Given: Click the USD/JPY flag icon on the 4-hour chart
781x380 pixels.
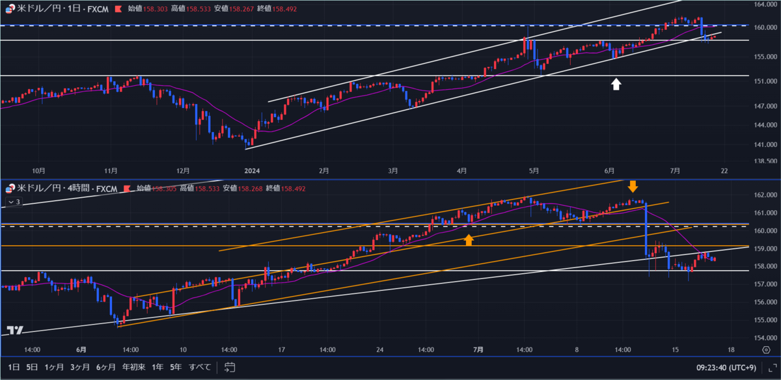Looking at the screenshot, I should pyautogui.click(x=9, y=189).
